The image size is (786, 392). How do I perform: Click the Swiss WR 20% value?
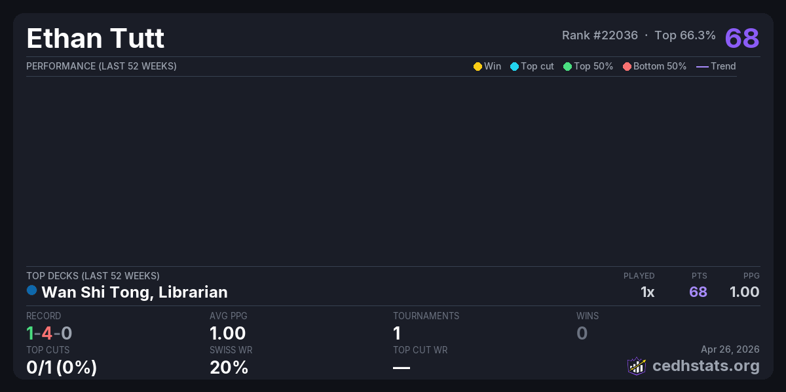click(x=229, y=368)
